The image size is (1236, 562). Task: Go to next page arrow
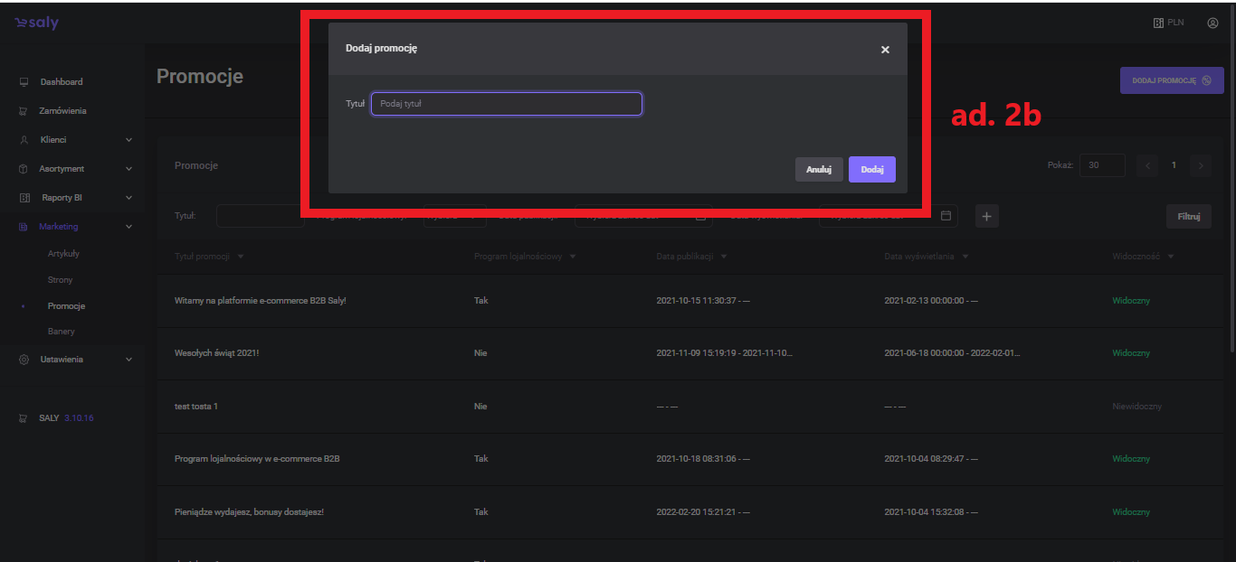coord(1201,165)
